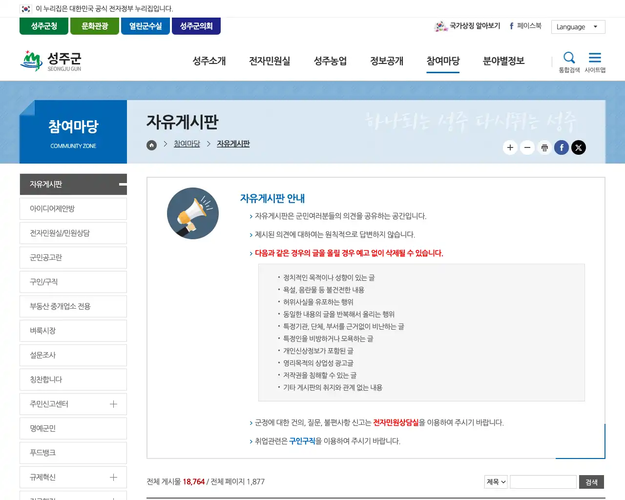Open 페이스북 link in top bar
This screenshot has width=625, height=500.
click(x=525, y=26)
